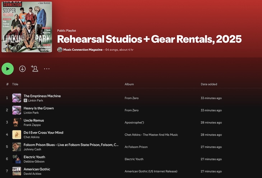Click the playlist title Rehearsal Studios + Gear Rentals
This screenshot has height=178, width=262.
point(149,39)
